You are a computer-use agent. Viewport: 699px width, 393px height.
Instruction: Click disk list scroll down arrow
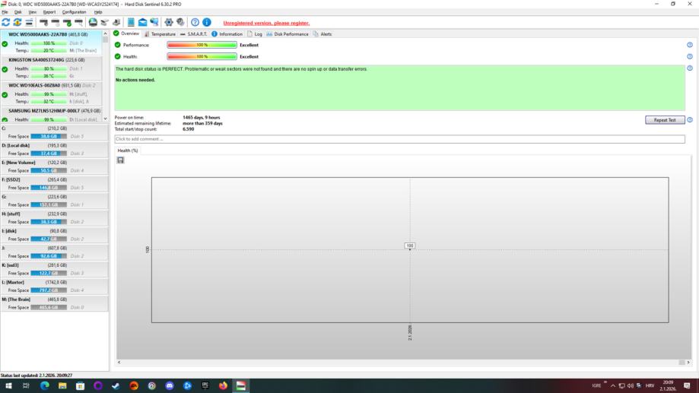(105, 119)
